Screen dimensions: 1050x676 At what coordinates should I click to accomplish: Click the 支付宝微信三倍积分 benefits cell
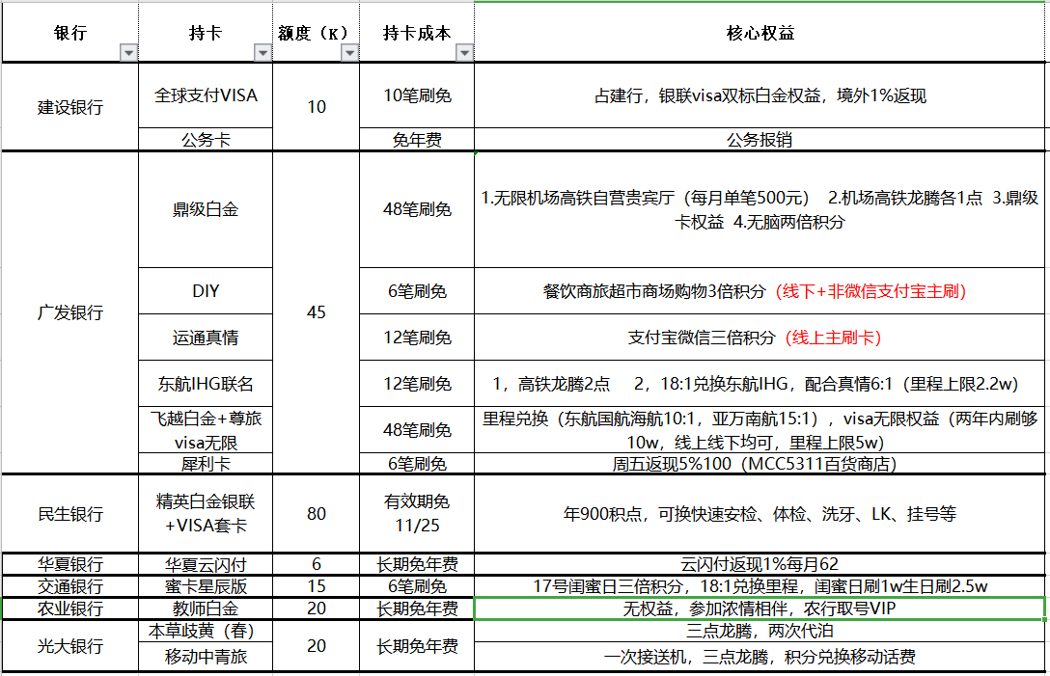[760, 338]
